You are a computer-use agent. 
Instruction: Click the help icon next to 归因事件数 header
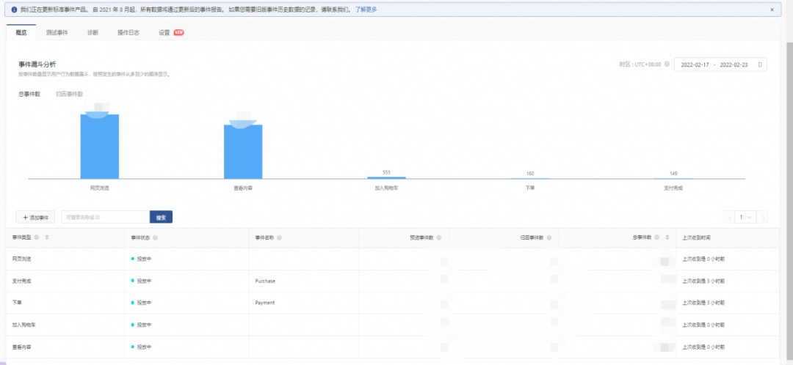pos(548,237)
